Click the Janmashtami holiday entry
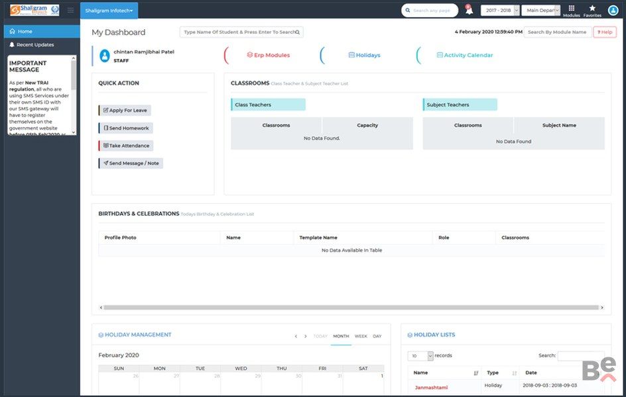Screen dimensions: 626x397 [431, 388]
